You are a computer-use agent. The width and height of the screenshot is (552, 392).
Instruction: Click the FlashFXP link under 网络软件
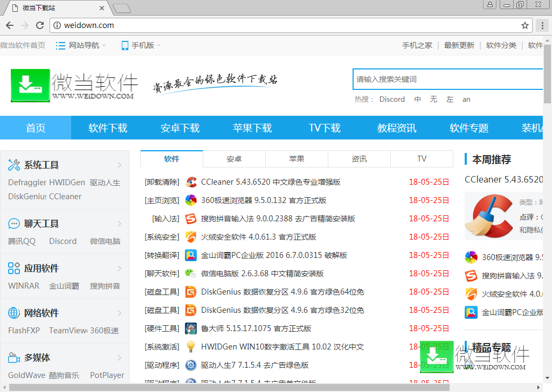point(24,331)
